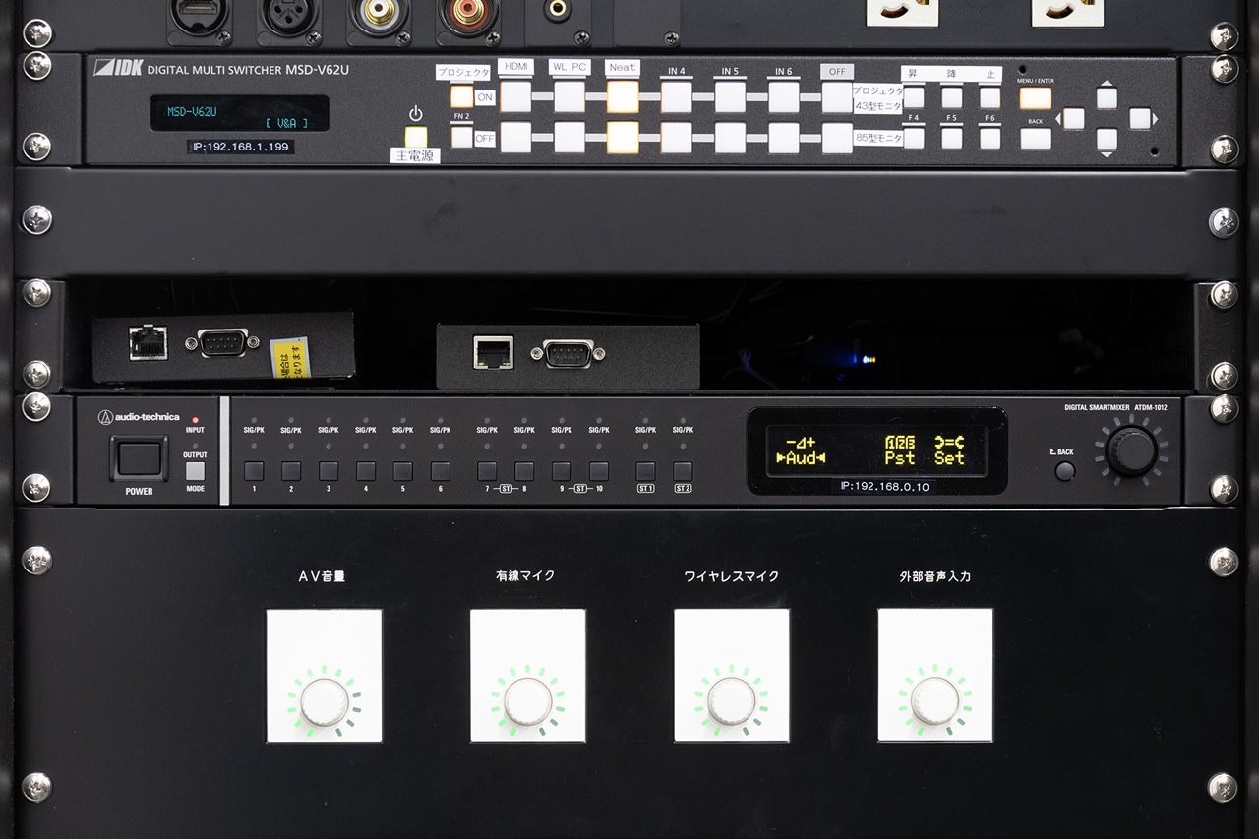Click the ST 1 channel button
1259x839 pixels.
point(645,471)
